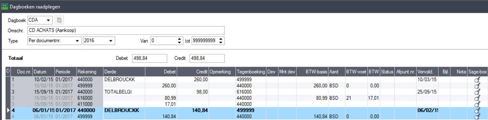Expand the Type 'Per documentnr.' dropdown
Viewport: 488px width, 120px height.
77,41
